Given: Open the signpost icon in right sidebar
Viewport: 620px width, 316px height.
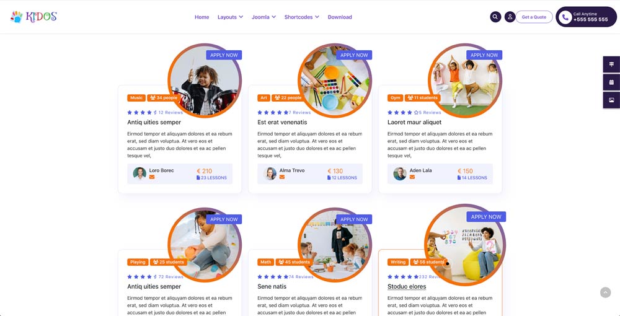Looking at the screenshot, I should coord(611,64).
